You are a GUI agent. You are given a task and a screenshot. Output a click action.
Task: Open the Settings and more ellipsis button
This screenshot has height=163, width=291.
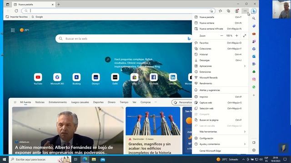click(x=245, y=11)
